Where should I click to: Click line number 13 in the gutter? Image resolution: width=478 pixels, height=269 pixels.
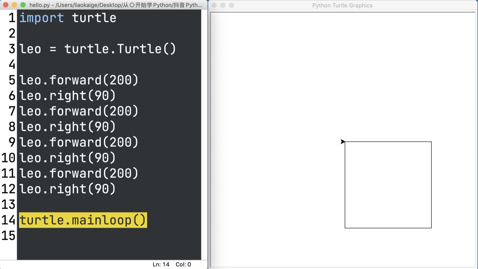click(9, 204)
